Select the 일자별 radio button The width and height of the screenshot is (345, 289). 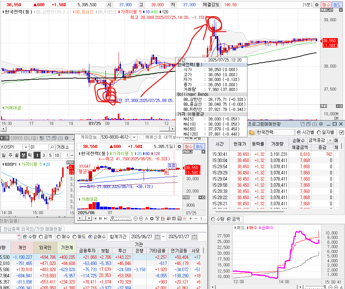pos(319,132)
